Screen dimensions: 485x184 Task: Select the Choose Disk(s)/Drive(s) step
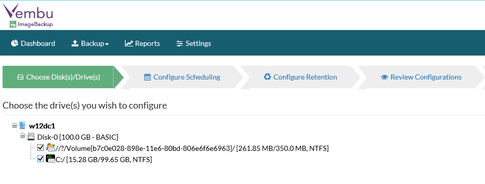(x=59, y=77)
